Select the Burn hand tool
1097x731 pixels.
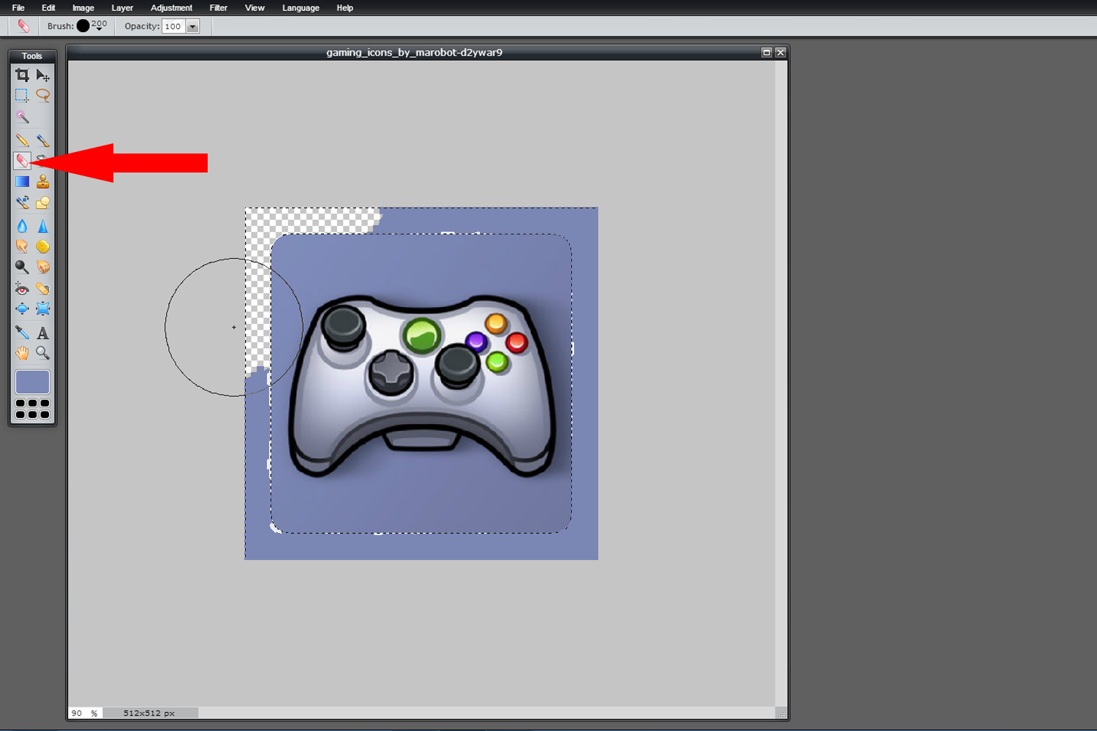(43, 267)
